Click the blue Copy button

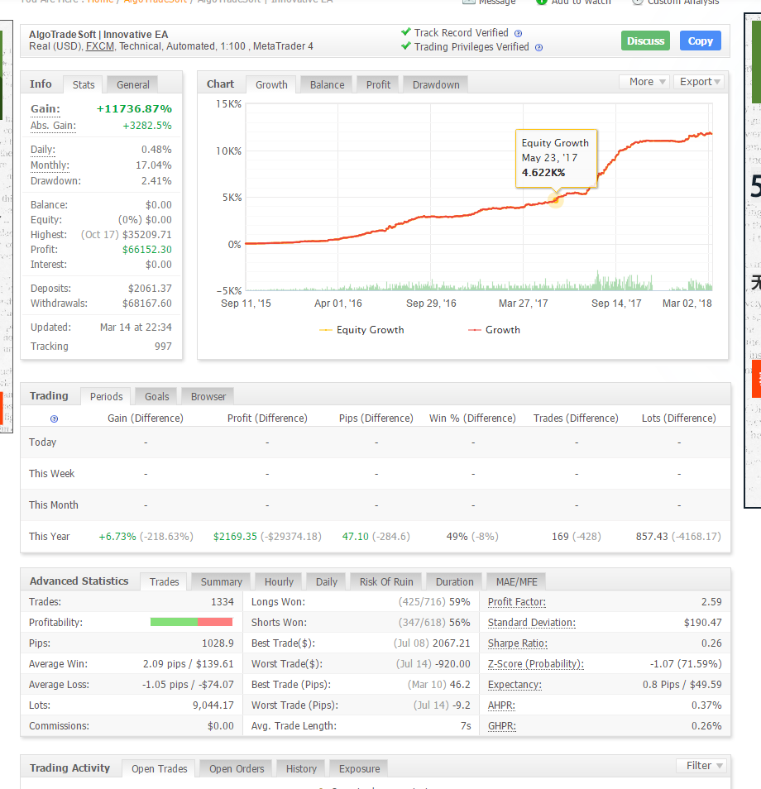pyautogui.click(x=700, y=41)
